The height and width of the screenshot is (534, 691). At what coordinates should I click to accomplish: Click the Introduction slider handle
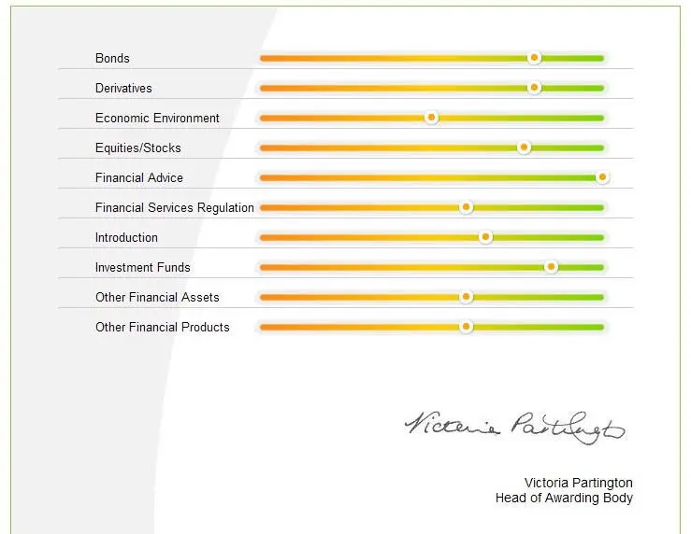pyautogui.click(x=485, y=237)
